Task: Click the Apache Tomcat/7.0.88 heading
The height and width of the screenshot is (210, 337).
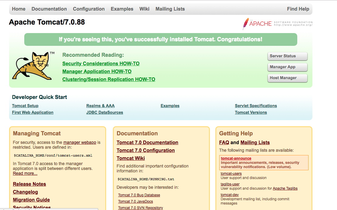Action: pyautogui.click(x=47, y=22)
